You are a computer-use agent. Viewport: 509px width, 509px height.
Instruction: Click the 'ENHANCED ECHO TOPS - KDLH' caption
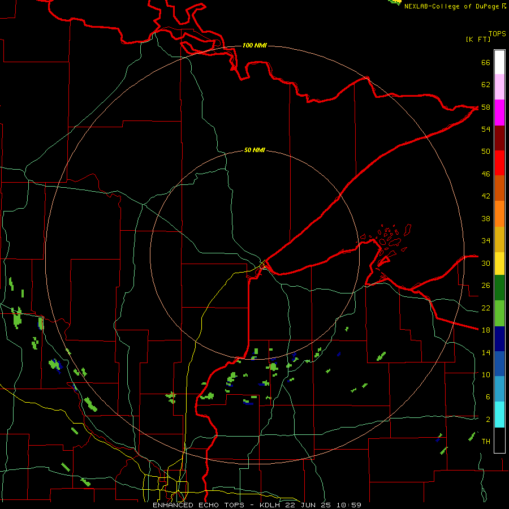(217, 505)
